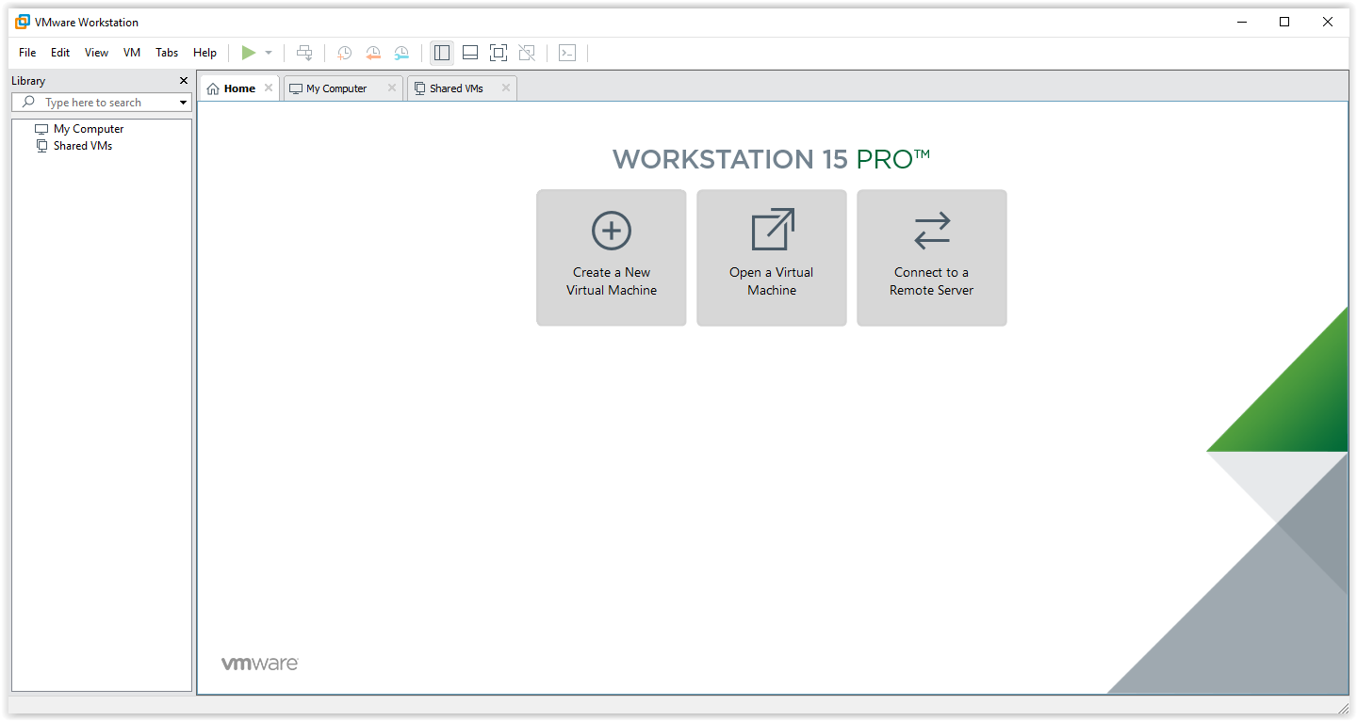Click the full screen mode icon
1357x721 pixels.
499,53
